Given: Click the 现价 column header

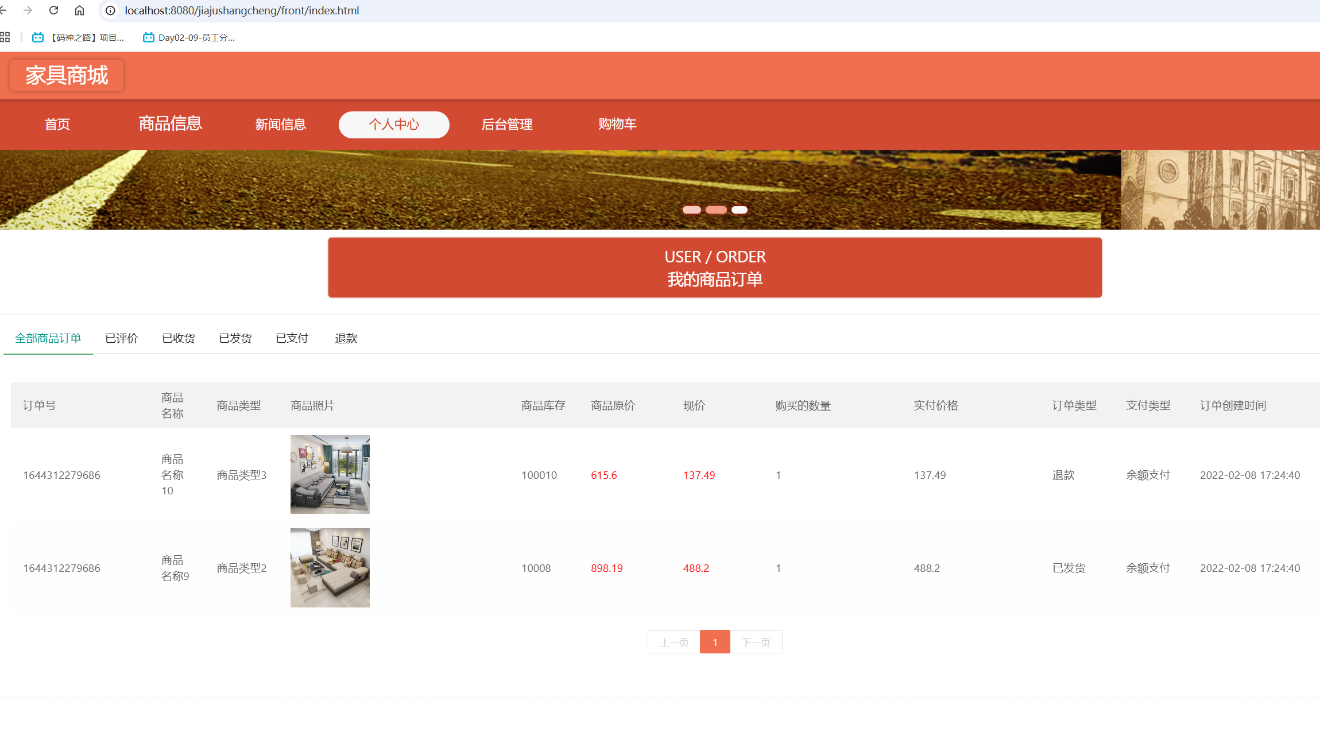Looking at the screenshot, I should pyautogui.click(x=694, y=405).
